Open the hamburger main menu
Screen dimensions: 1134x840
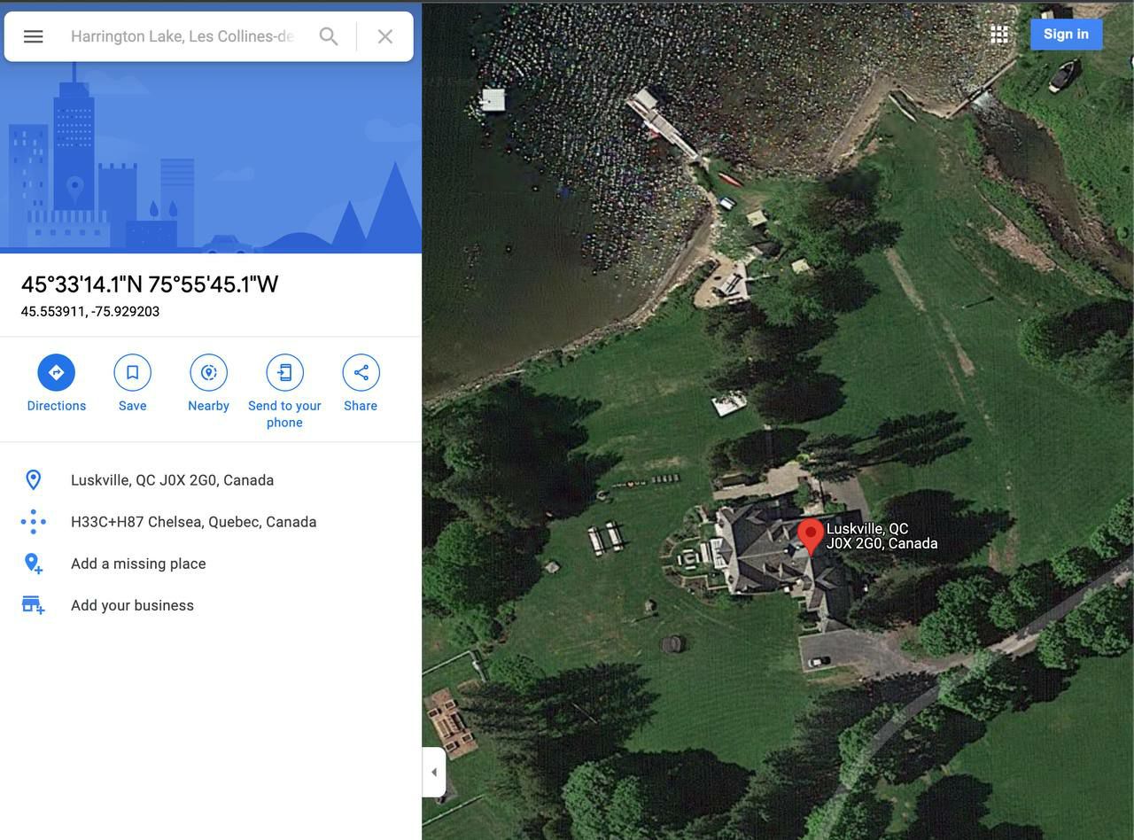[33, 36]
